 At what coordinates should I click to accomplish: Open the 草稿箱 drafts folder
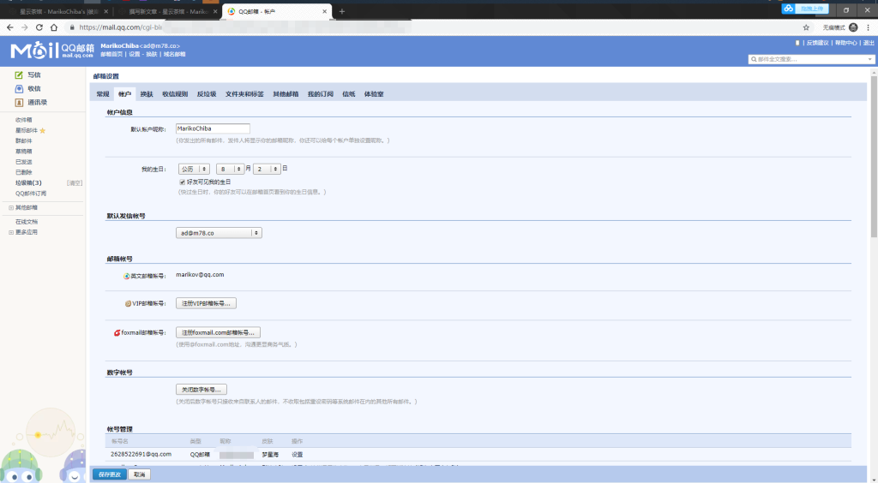(23, 152)
